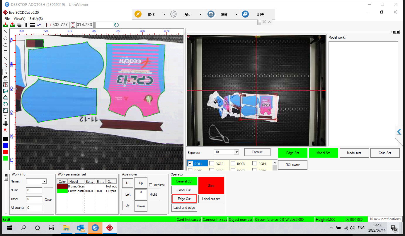Expand the UltraViewer options dropdown arrow
Viewport: 405px width, 236px height.
(x=201, y=15)
